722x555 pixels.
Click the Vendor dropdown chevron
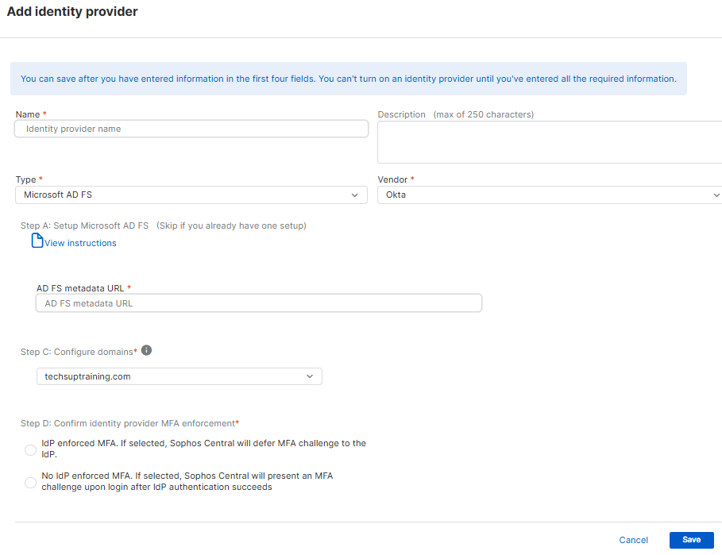tap(716, 194)
